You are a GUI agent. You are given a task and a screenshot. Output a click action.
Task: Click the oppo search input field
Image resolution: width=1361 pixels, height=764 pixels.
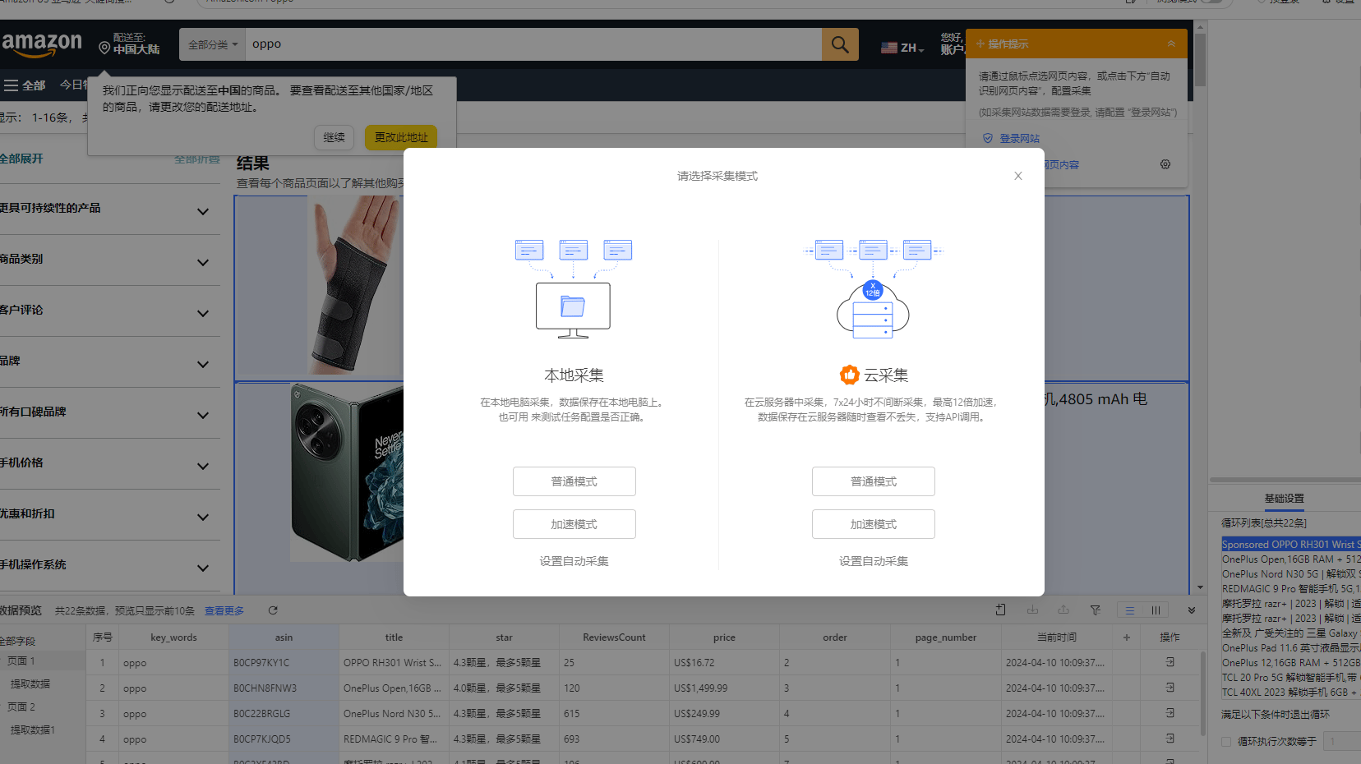pos(533,44)
